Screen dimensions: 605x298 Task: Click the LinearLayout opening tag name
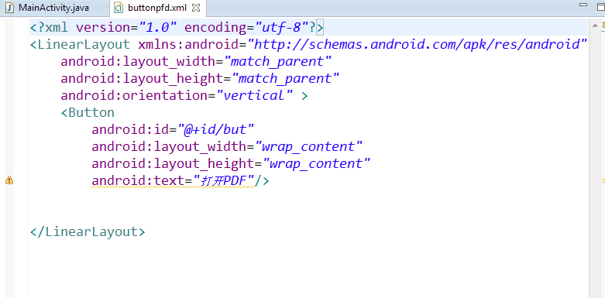(84, 45)
